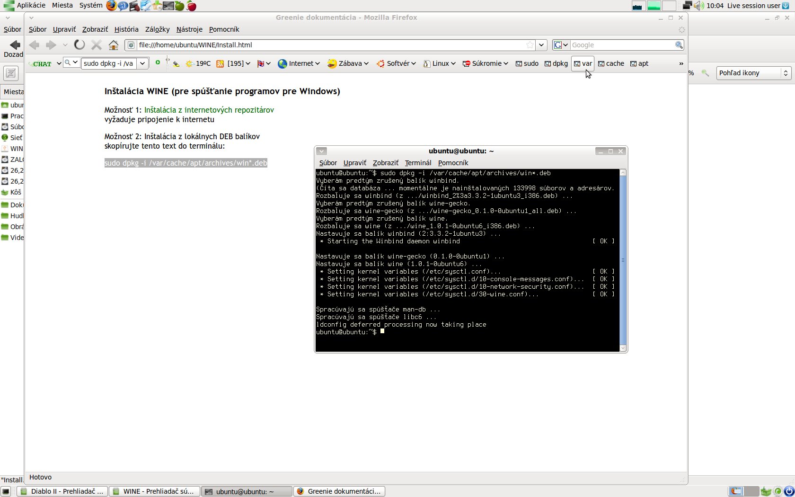Switch to ubuntu@ubuntu terminal taskbar button
795x497 pixels.
click(246, 491)
